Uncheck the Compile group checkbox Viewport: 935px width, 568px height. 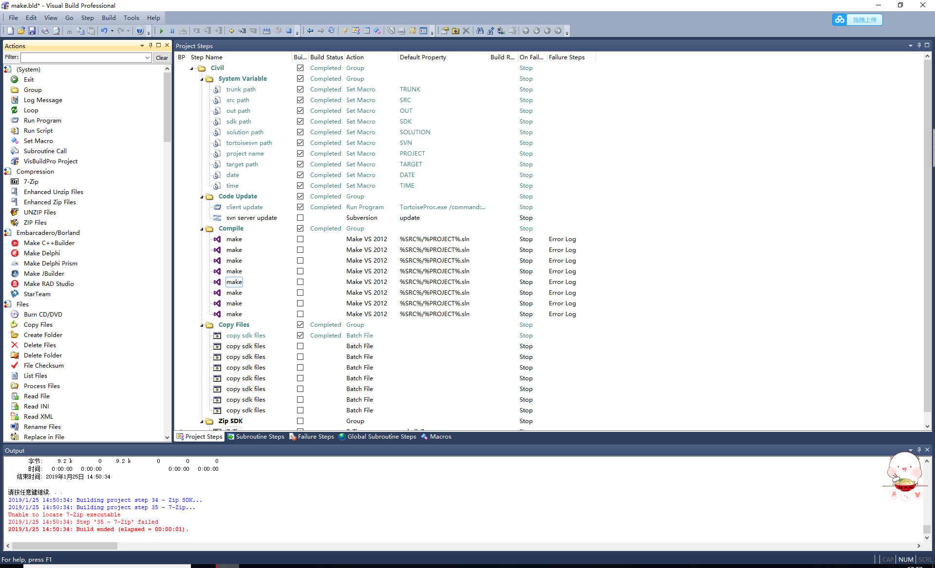[300, 229]
